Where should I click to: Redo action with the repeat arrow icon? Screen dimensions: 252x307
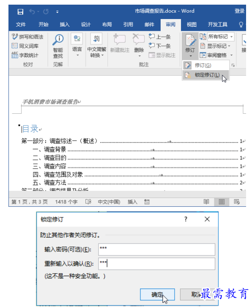46,12
